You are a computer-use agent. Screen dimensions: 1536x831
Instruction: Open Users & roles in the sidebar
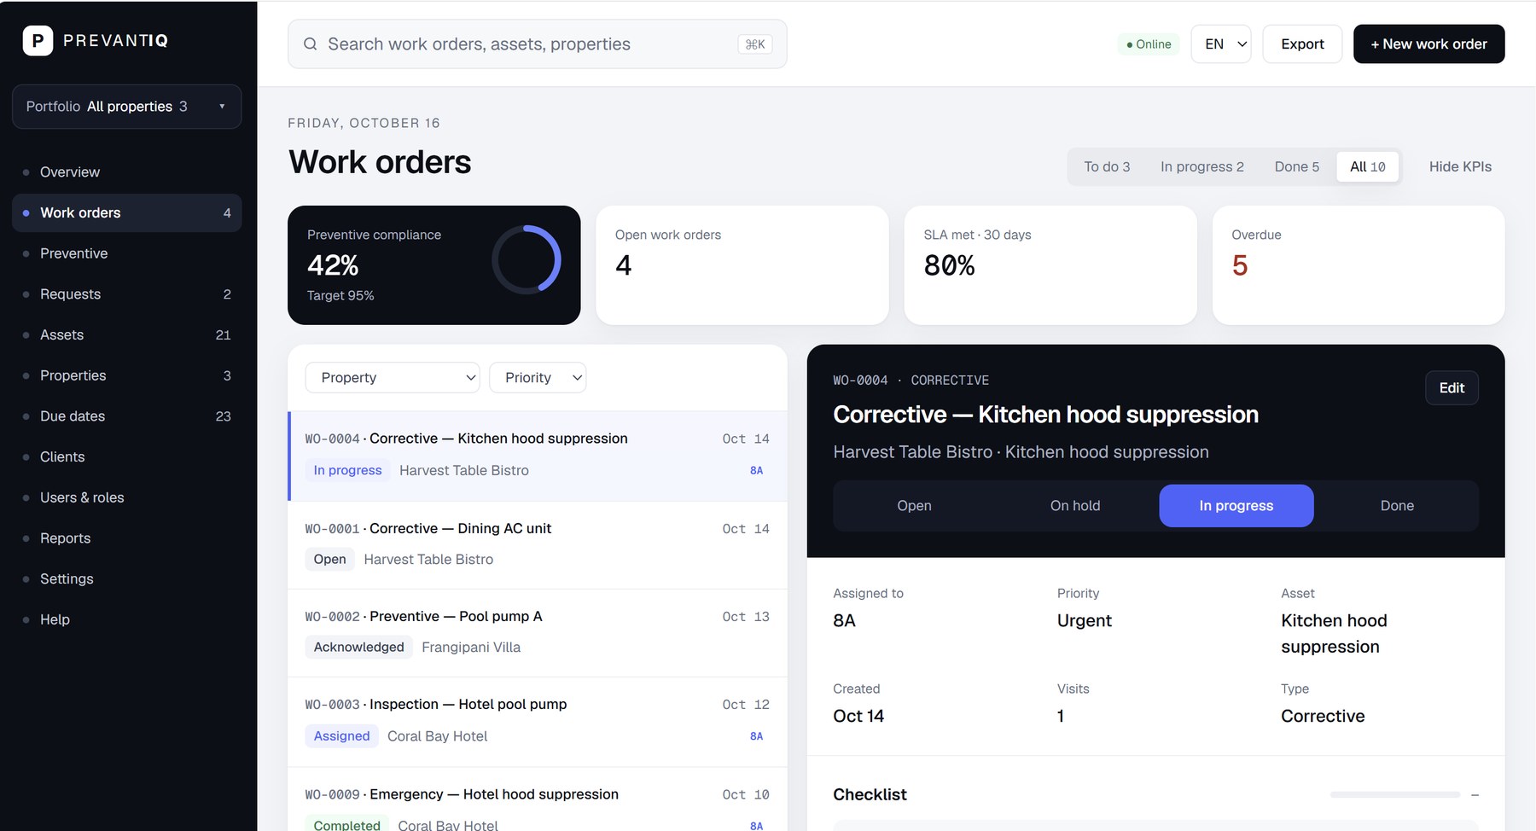point(126,497)
